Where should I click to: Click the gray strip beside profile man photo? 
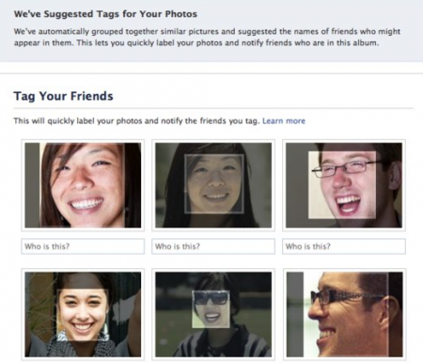[295, 314]
